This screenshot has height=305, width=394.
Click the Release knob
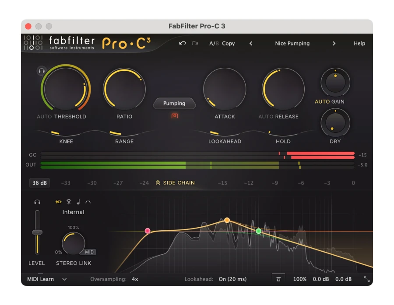(x=283, y=89)
